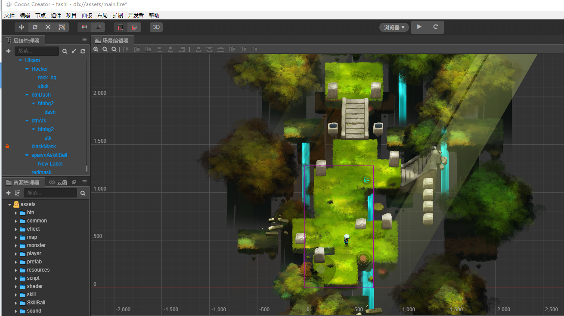
Task: Select the Move transform tool
Action: (21, 27)
